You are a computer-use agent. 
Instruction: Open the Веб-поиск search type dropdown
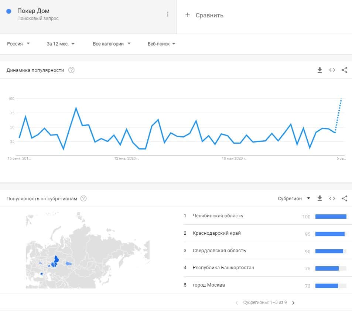[161, 44]
